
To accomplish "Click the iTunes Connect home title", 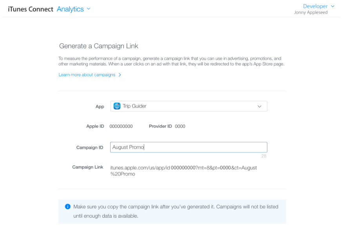I will tap(31, 9).
